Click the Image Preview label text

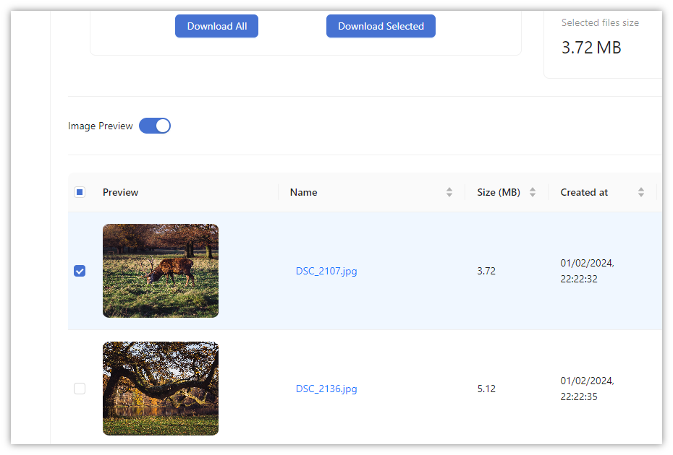tap(101, 126)
